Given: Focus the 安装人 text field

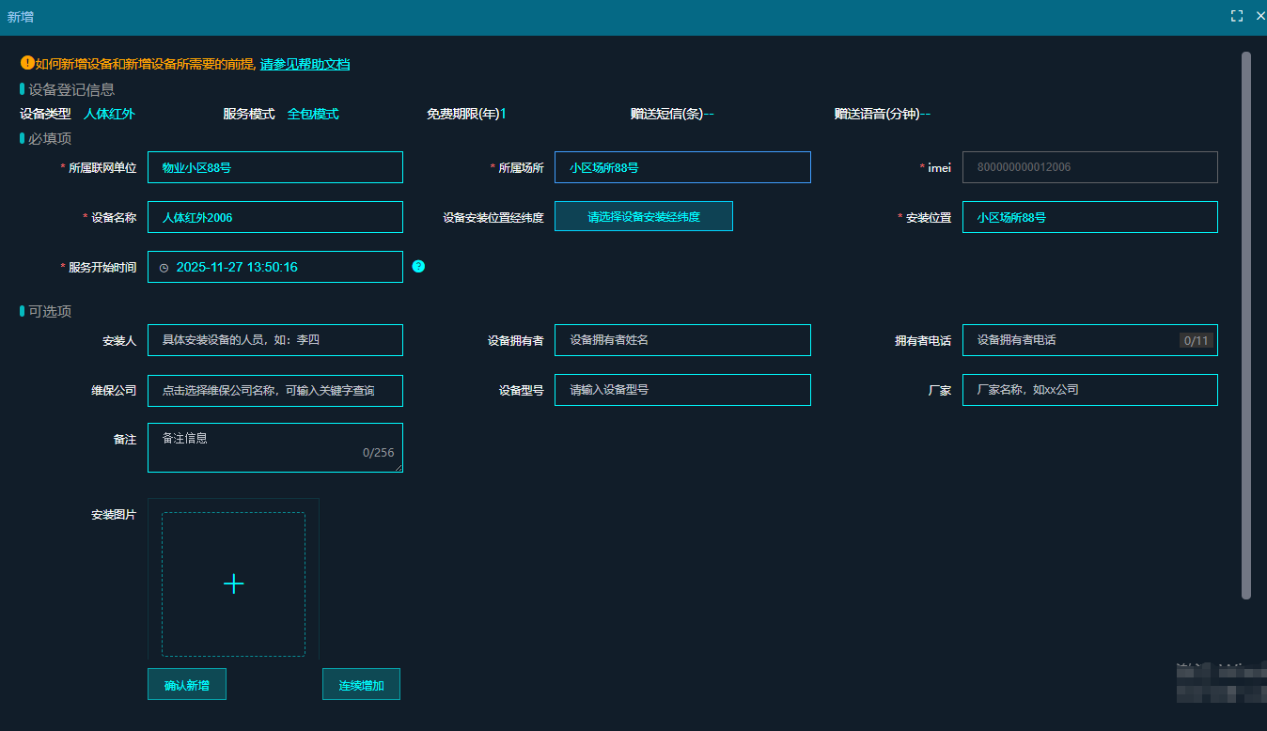Looking at the screenshot, I should coord(274,340).
